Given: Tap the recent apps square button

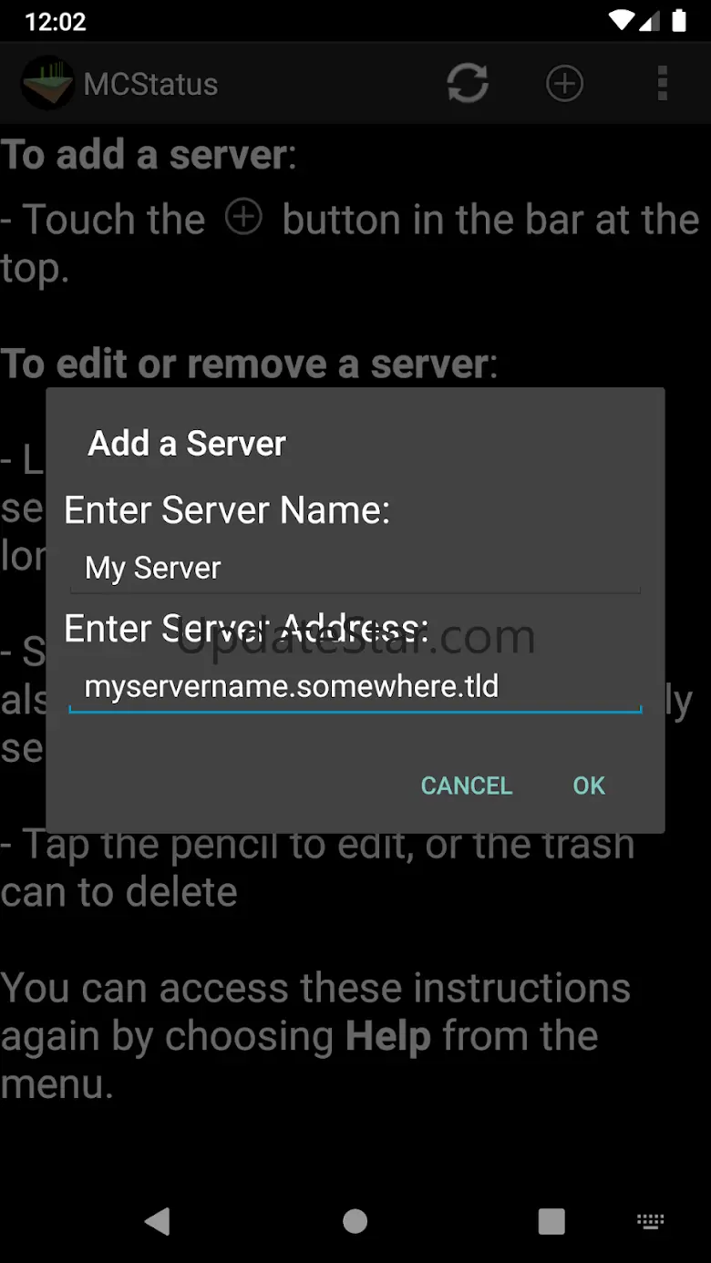Looking at the screenshot, I should 551,1221.
